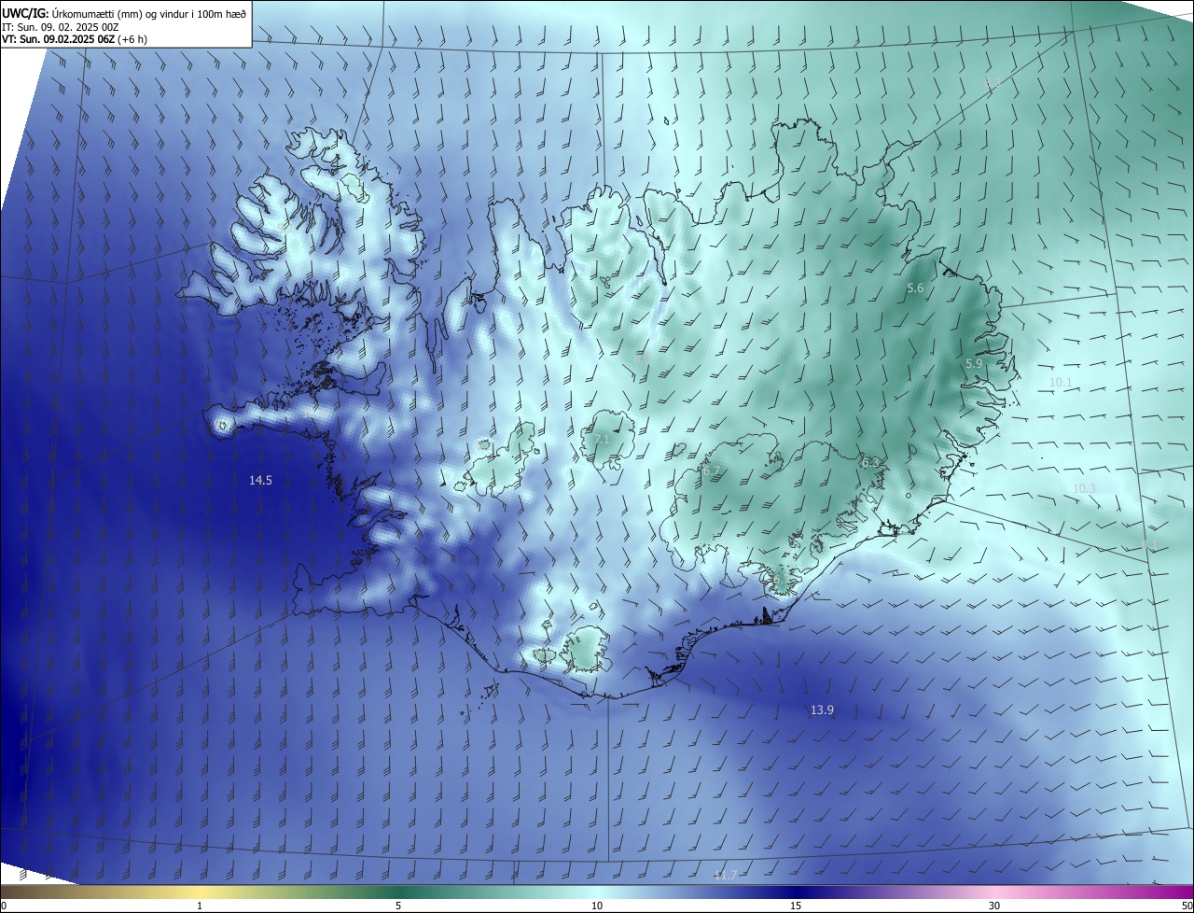Click the 10.1 value east of Iceland
1194x913 pixels.
pos(1061,383)
